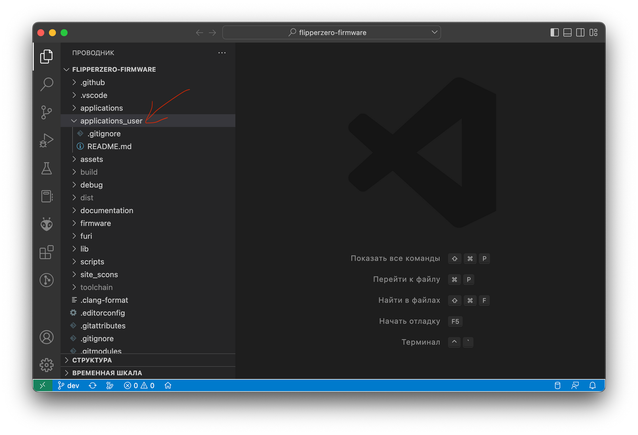
Task: Open the Manage gear icon
Action: point(47,365)
